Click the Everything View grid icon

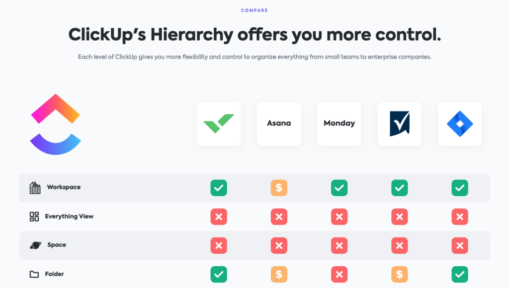pyautogui.click(x=34, y=217)
